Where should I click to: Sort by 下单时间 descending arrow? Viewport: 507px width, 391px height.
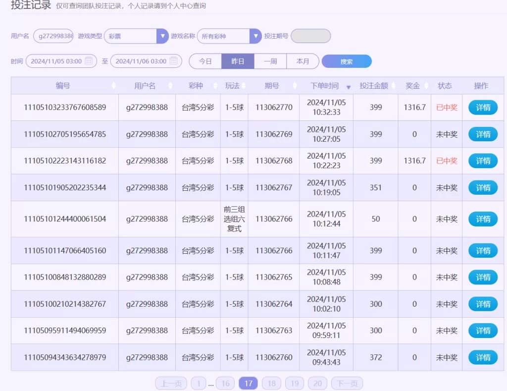pyautogui.click(x=348, y=87)
